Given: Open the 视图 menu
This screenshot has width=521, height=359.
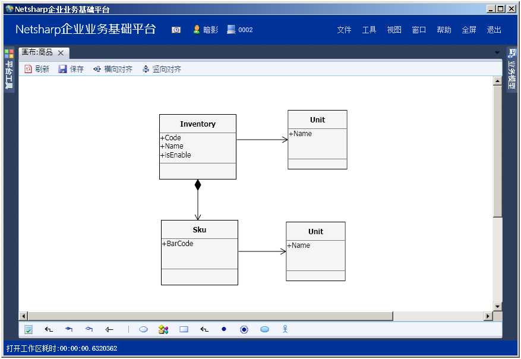Looking at the screenshot, I should tap(394, 30).
